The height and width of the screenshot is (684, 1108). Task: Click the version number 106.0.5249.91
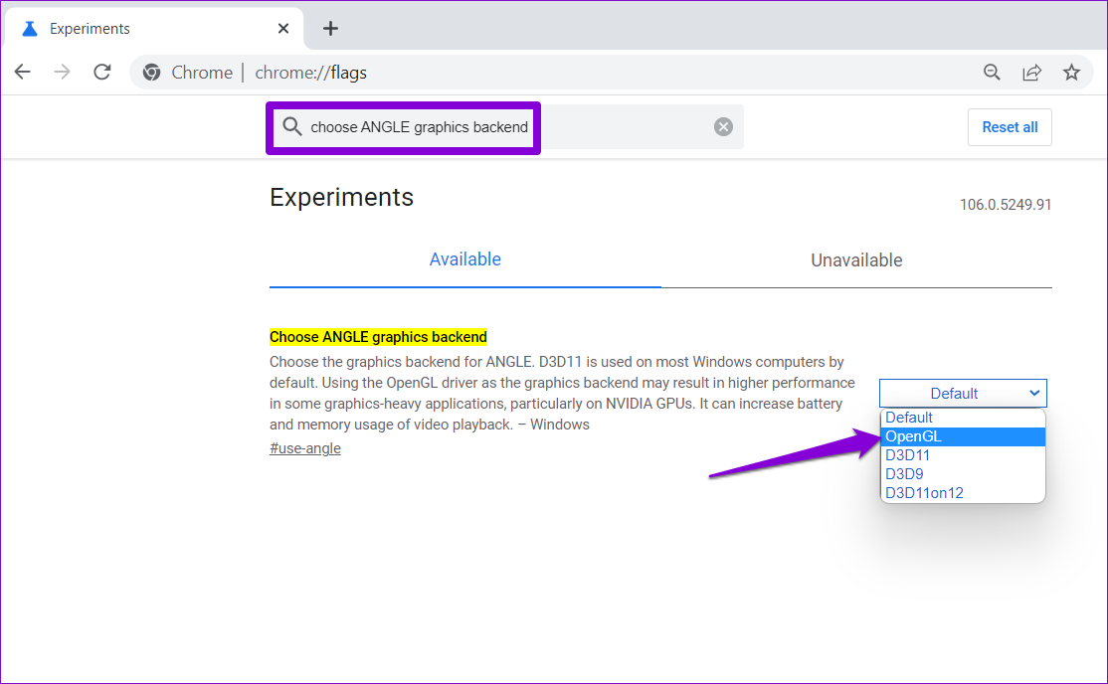point(1005,205)
